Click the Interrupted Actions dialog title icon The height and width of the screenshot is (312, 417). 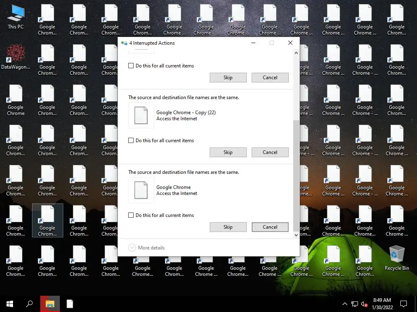click(x=124, y=43)
